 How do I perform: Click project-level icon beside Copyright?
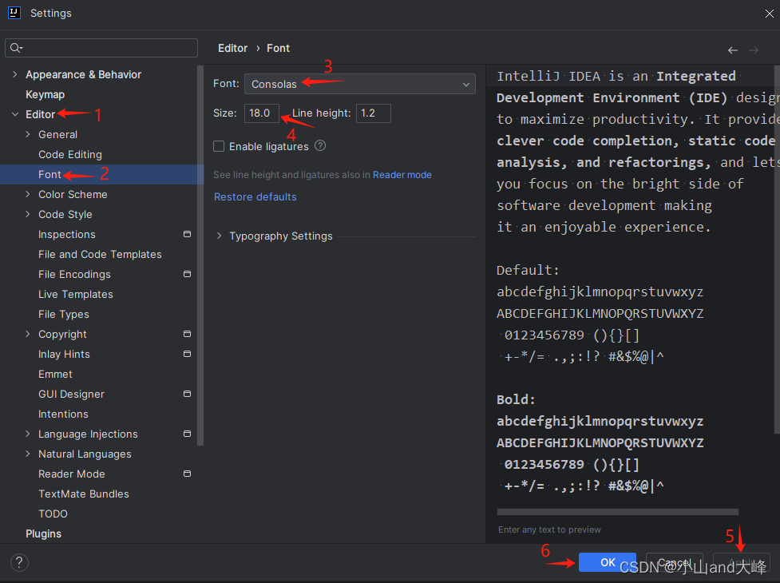[187, 334]
